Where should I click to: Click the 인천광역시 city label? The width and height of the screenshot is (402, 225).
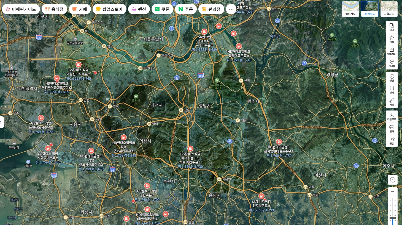tap(28, 88)
